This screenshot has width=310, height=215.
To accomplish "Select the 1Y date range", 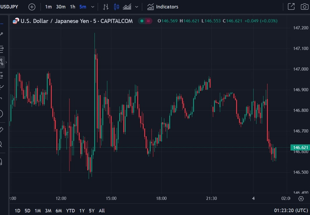I will tap(82, 211).
